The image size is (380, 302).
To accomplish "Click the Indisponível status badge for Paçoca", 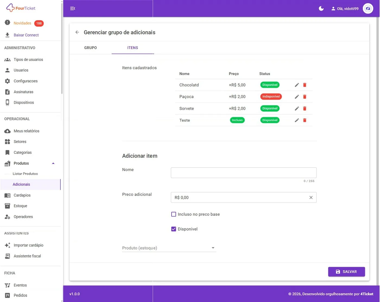I will click(271, 97).
